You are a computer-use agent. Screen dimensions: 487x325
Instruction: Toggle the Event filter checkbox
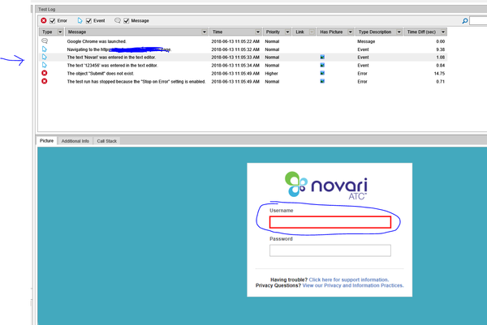pyautogui.click(x=88, y=21)
